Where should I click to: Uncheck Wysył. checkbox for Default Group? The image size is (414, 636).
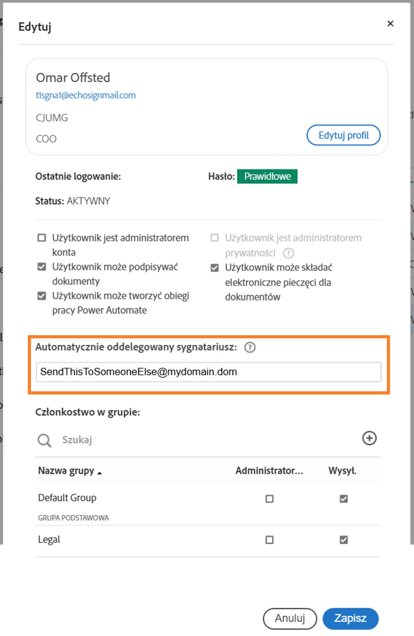(x=344, y=499)
